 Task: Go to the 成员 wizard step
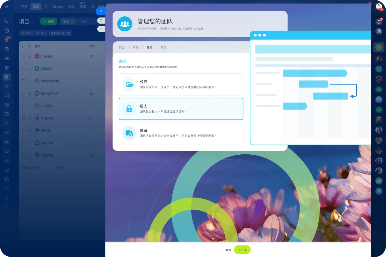click(163, 47)
